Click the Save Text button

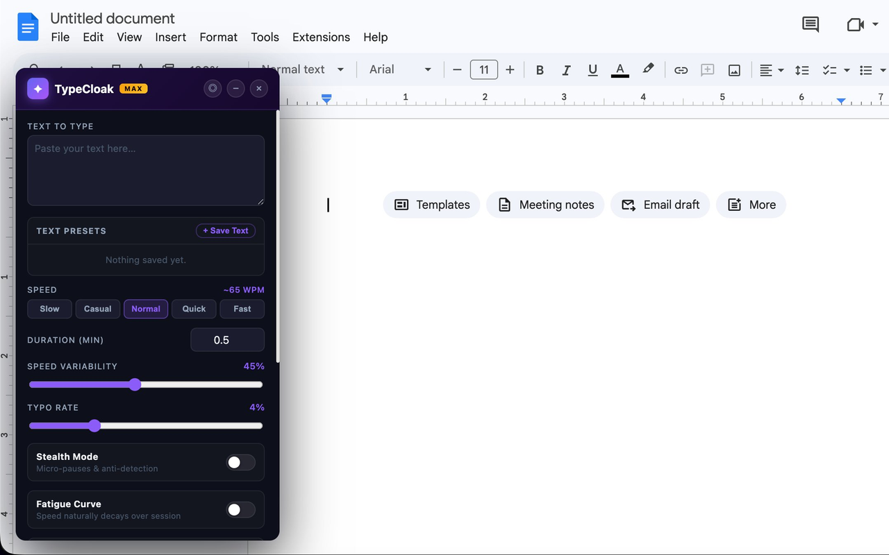[226, 231]
